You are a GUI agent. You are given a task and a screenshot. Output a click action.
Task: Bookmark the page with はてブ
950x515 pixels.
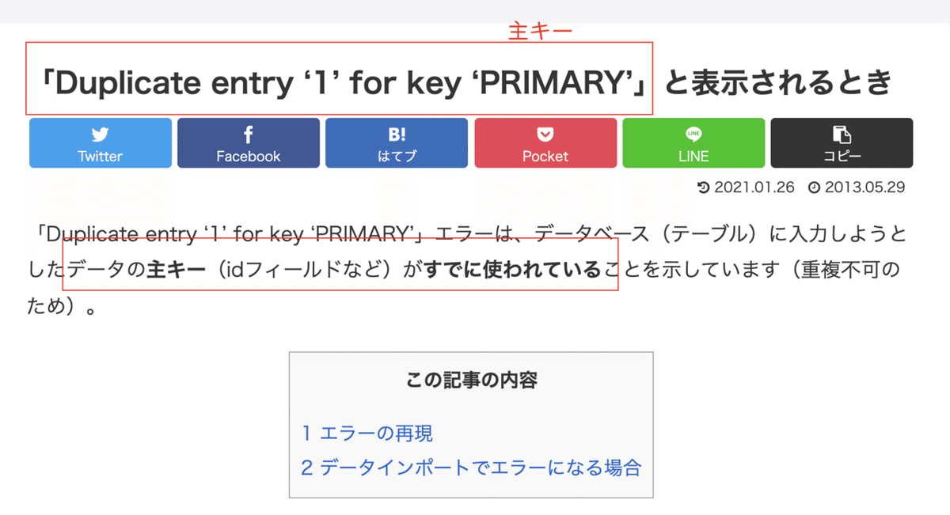pyautogui.click(x=397, y=143)
